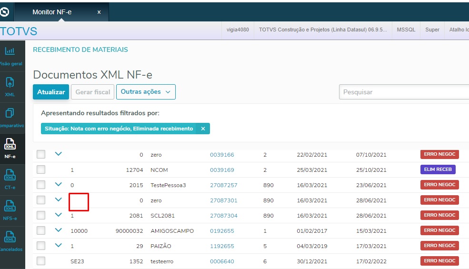Click the date 30/12/2021 cell
The height and width of the screenshot is (269, 469).
312,261
